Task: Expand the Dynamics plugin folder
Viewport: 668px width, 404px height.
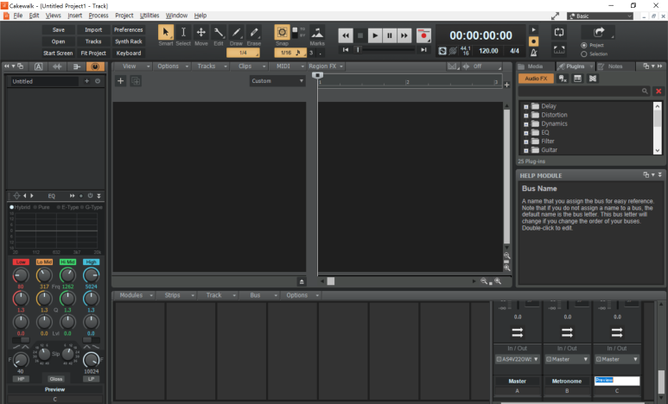Action: pos(525,124)
